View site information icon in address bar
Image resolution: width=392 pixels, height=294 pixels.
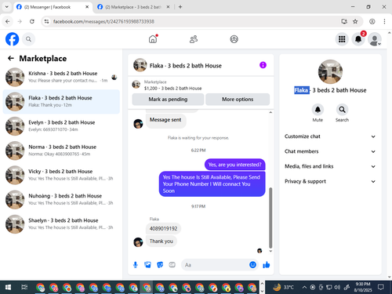point(46,21)
